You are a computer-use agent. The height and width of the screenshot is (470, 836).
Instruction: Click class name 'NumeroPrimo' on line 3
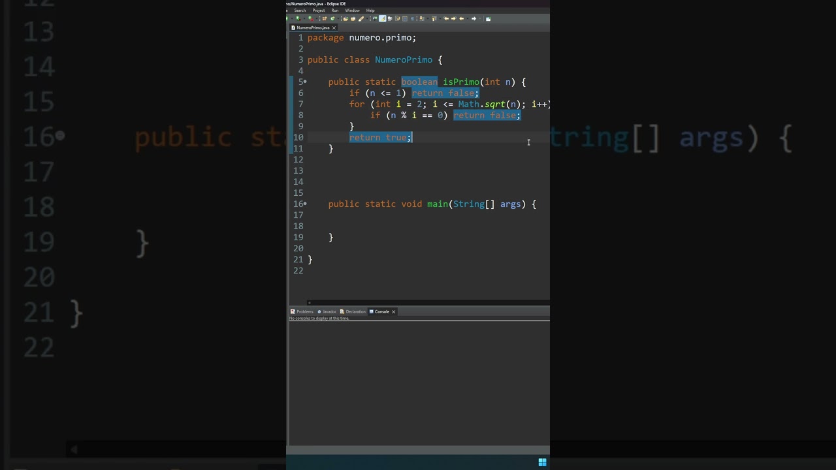click(404, 60)
